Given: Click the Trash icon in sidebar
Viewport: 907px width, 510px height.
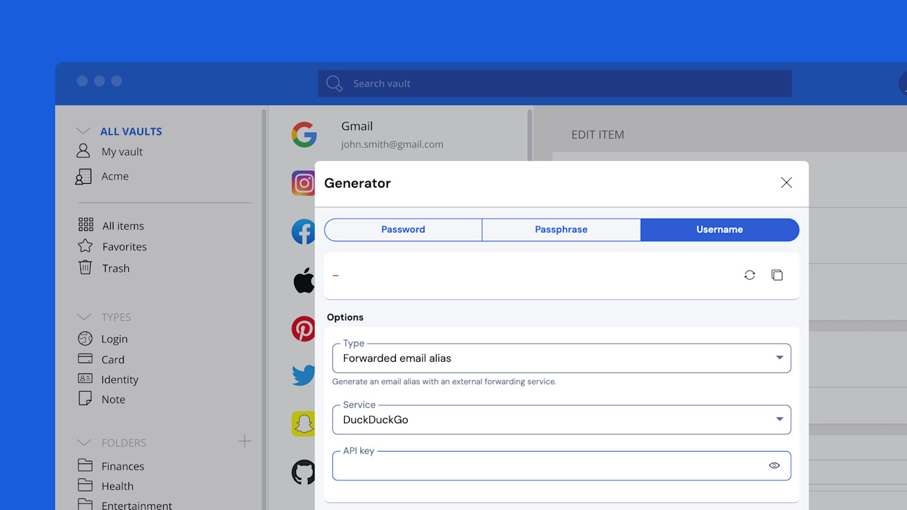Looking at the screenshot, I should (85, 267).
